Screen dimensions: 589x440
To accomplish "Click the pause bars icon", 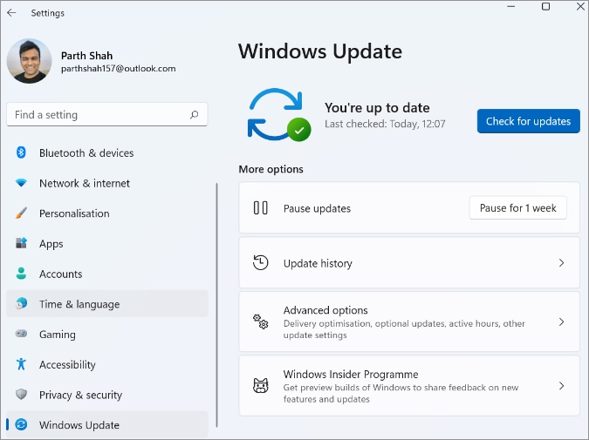I will point(261,208).
